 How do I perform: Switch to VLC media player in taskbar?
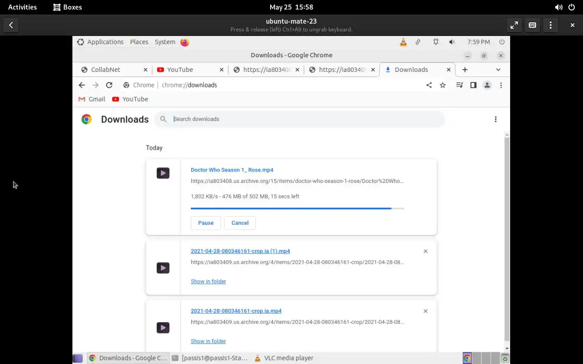coord(284,358)
